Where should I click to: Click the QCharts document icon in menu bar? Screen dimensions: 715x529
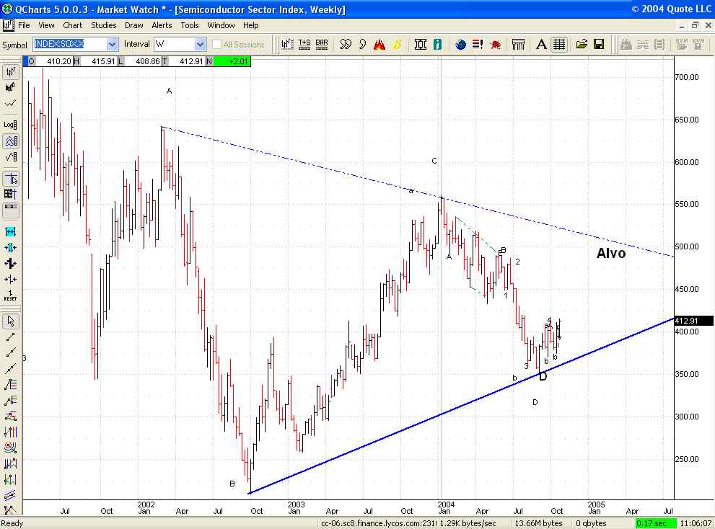[8, 25]
